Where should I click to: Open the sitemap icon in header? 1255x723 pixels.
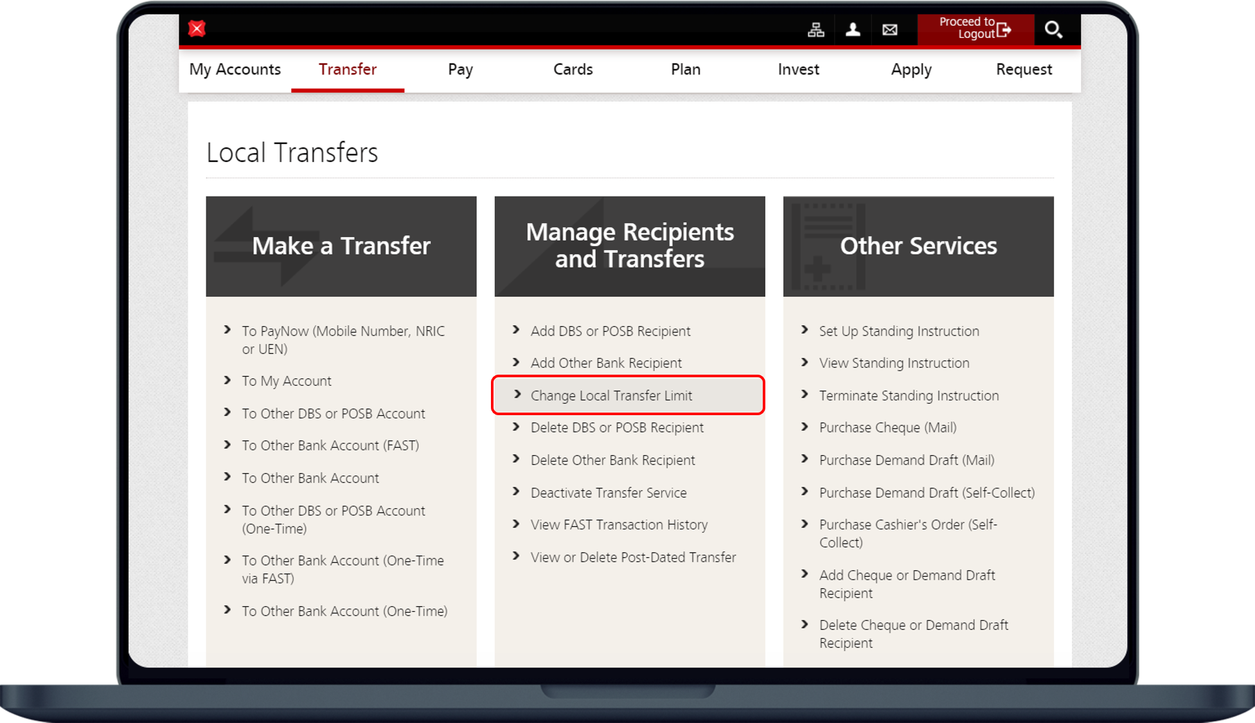815,30
